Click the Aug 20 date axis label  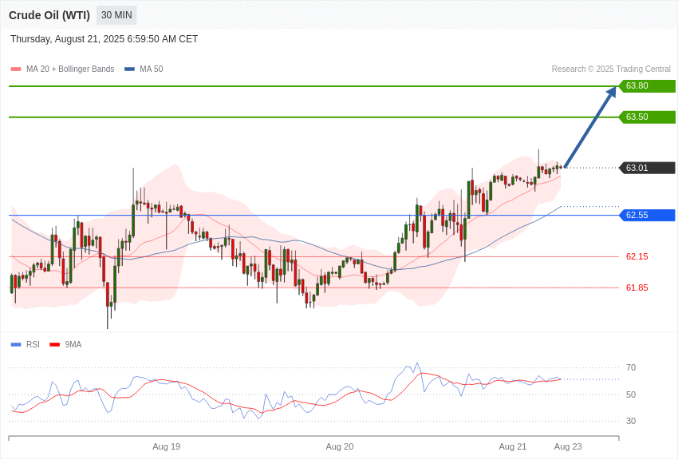pyautogui.click(x=340, y=446)
